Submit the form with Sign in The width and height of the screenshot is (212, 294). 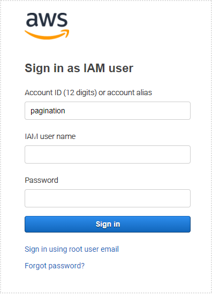108,225
